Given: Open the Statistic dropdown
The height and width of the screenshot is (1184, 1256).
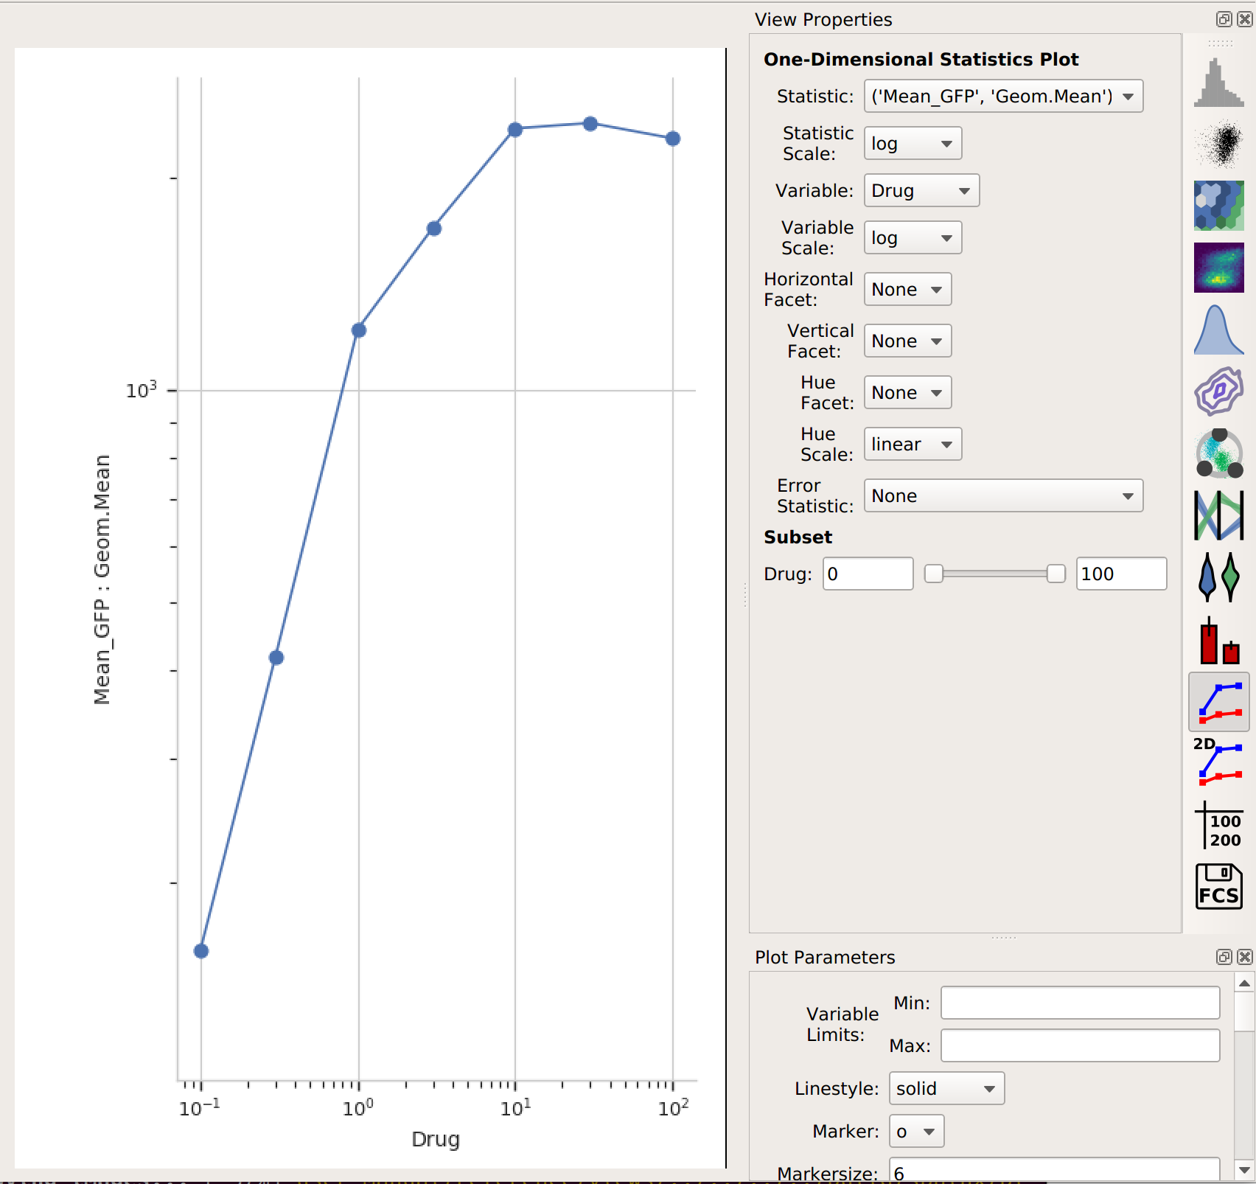Looking at the screenshot, I should 1003,97.
